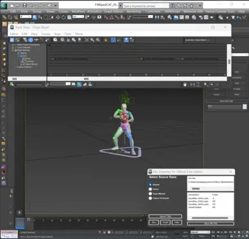The height and width of the screenshot is (239, 249).
Task: Open the Keys menu in Track View
Action: (x=58, y=34)
